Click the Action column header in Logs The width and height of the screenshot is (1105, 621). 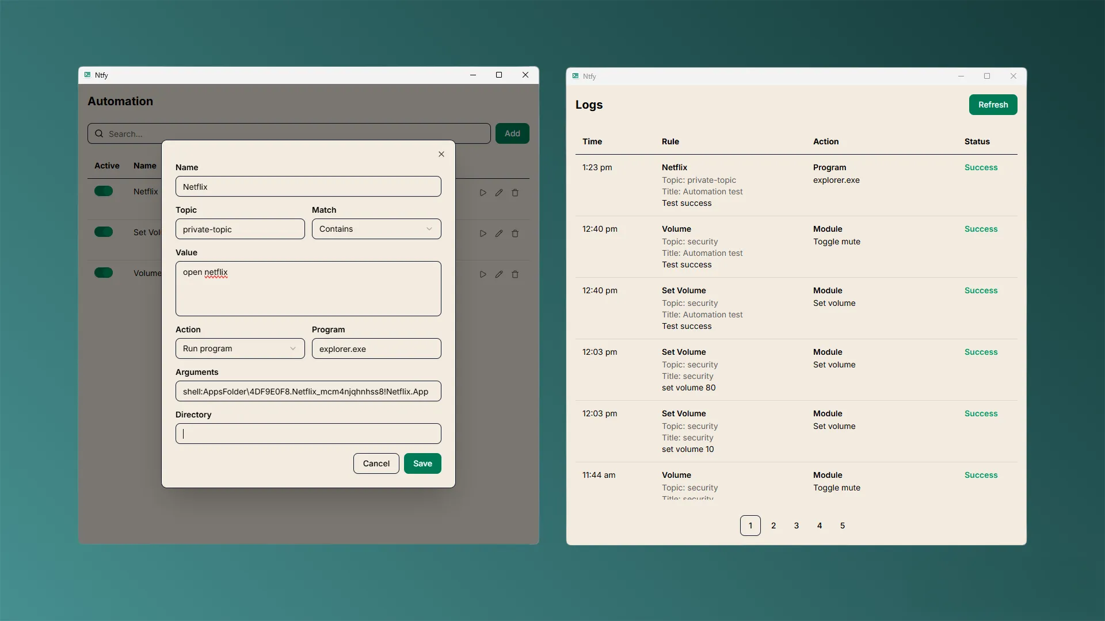point(826,141)
